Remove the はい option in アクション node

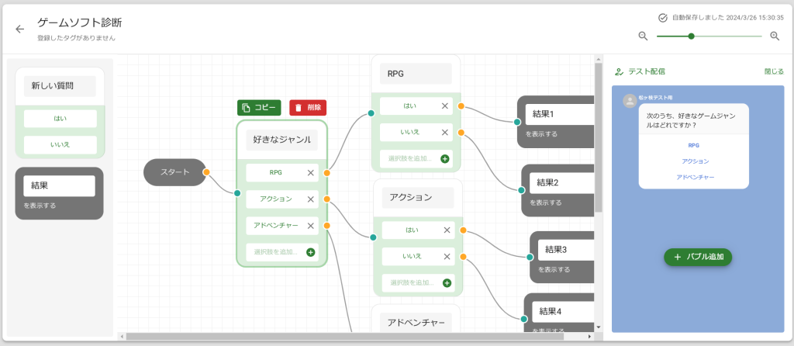pos(447,230)
